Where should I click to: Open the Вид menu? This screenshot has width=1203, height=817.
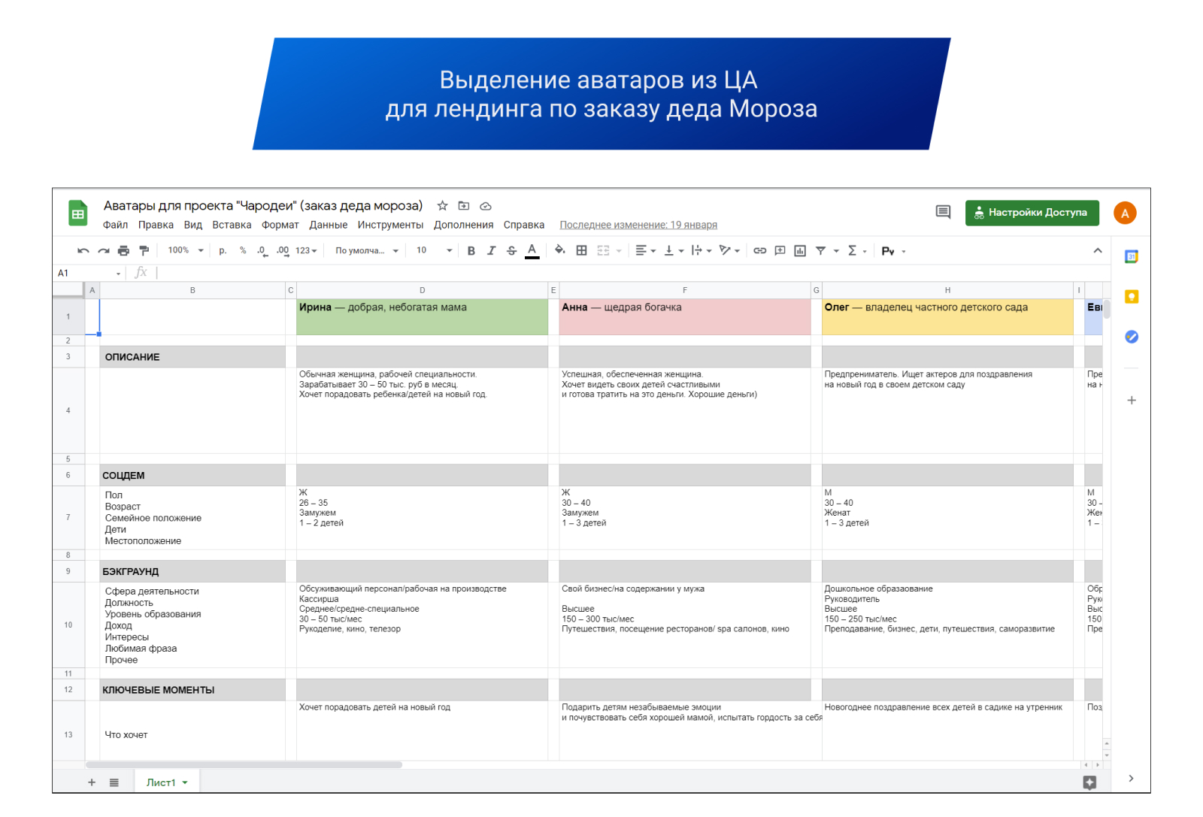click(x=193, y=225)
